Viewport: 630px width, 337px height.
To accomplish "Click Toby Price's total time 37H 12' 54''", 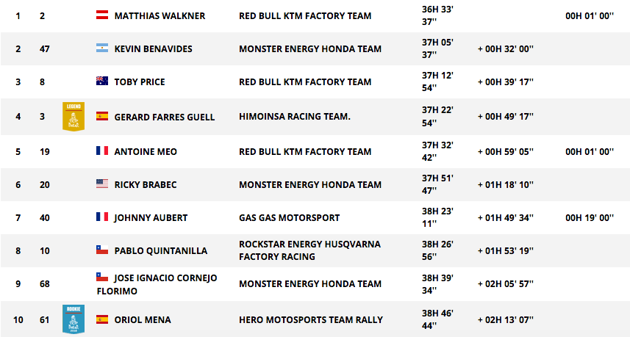I will click(x=437, y=81).
